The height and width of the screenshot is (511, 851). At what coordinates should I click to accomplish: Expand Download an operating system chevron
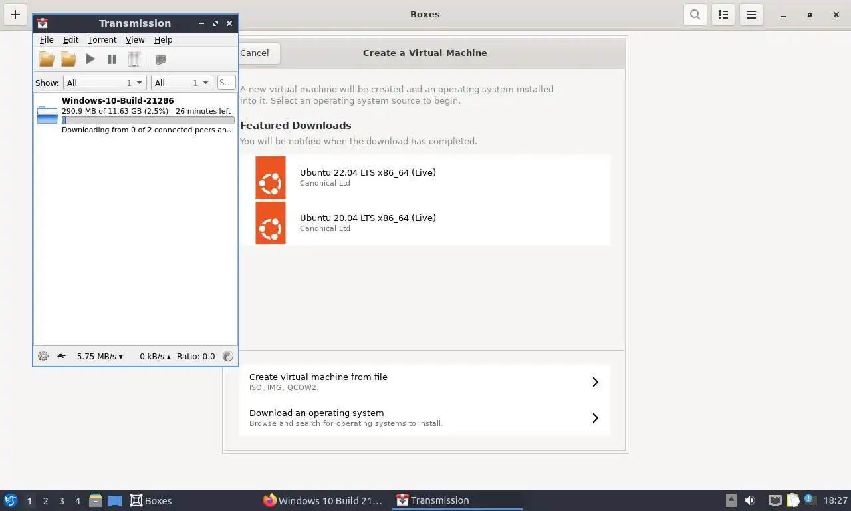(x=595, y=418)
